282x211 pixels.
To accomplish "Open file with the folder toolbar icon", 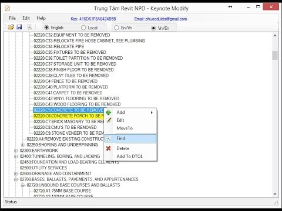I will click(x=11, y=27).
